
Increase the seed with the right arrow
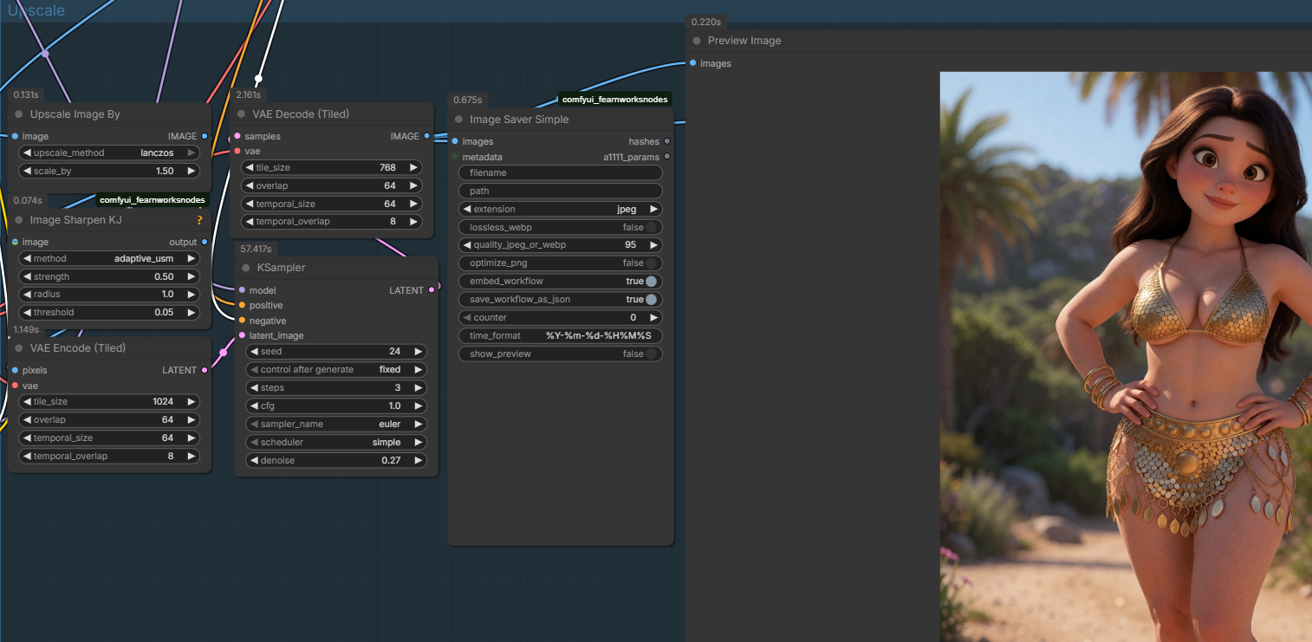pos(418,351)
